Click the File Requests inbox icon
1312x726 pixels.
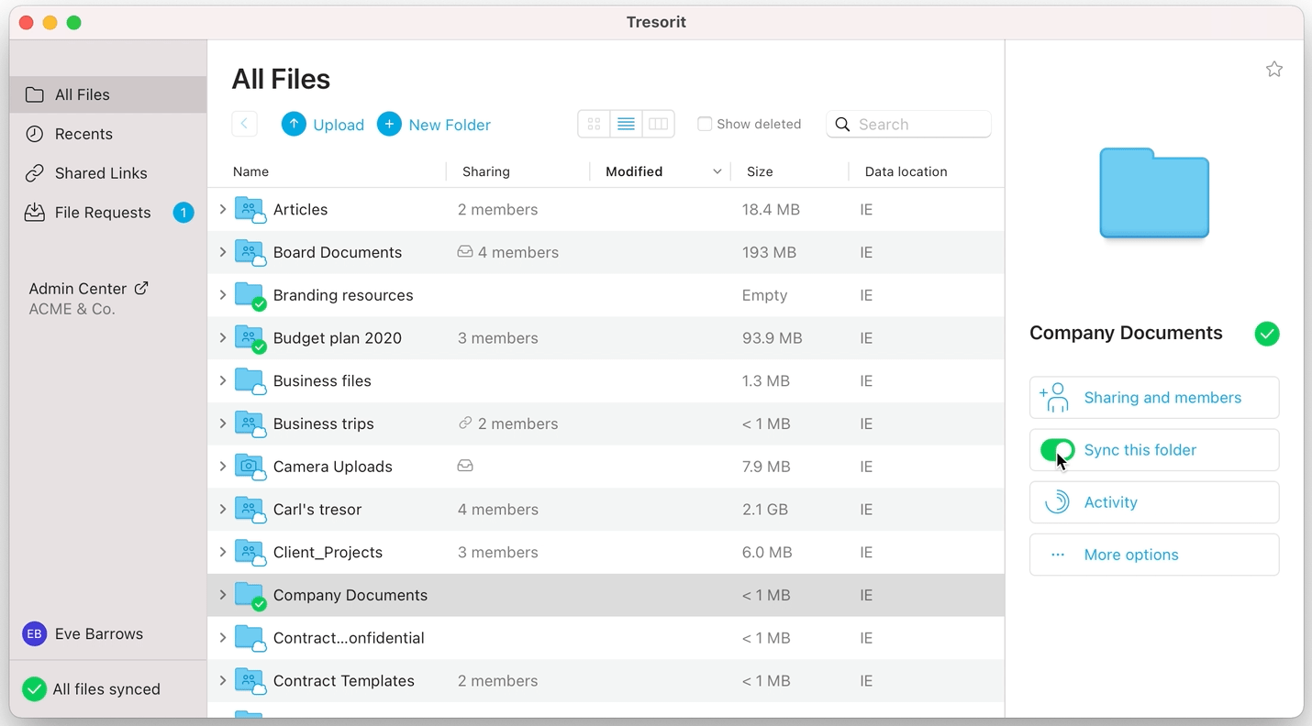(34, 213)
